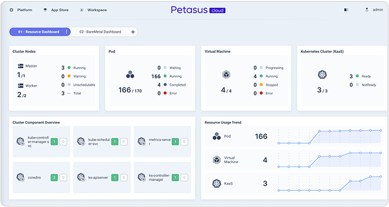Add a new dashboard tab with plus
The image size is (389, 207).
click(x=133, y=32)
